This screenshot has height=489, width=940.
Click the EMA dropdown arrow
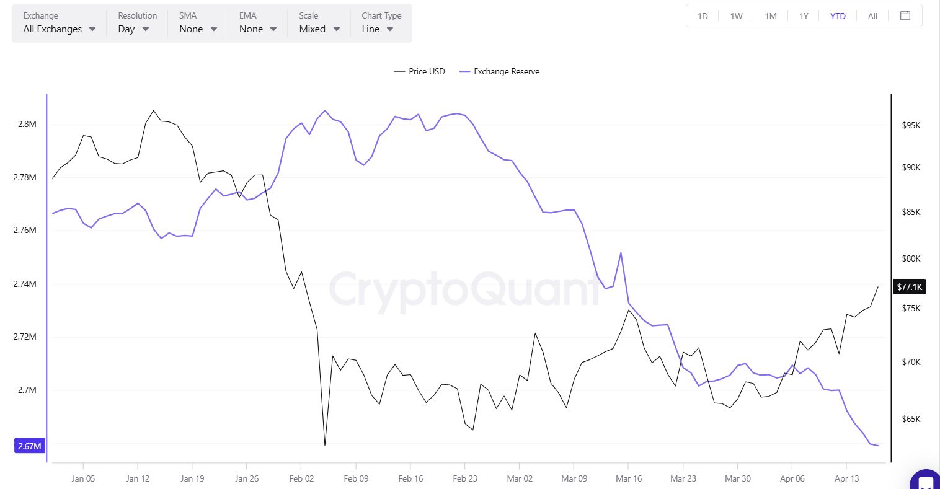point(273,29)
